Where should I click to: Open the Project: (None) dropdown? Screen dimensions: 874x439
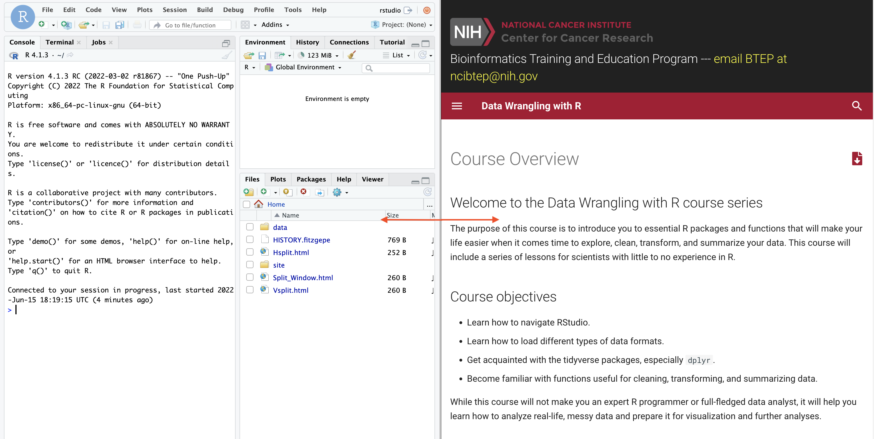point(403,25)
